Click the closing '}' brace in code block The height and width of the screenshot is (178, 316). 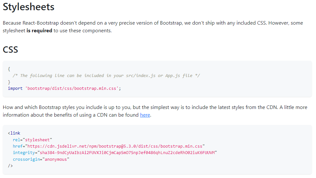click(x=9, y=82)
